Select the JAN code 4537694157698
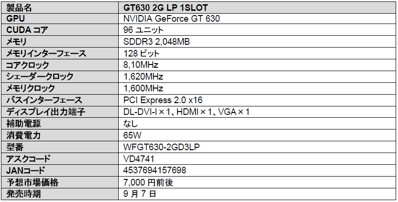The height and width of the screenshot is (202, 398). (154, 170)
